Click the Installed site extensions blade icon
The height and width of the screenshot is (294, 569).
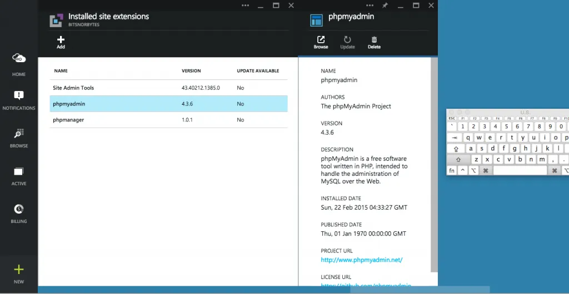pyautogui.click(x=56, y=21)
